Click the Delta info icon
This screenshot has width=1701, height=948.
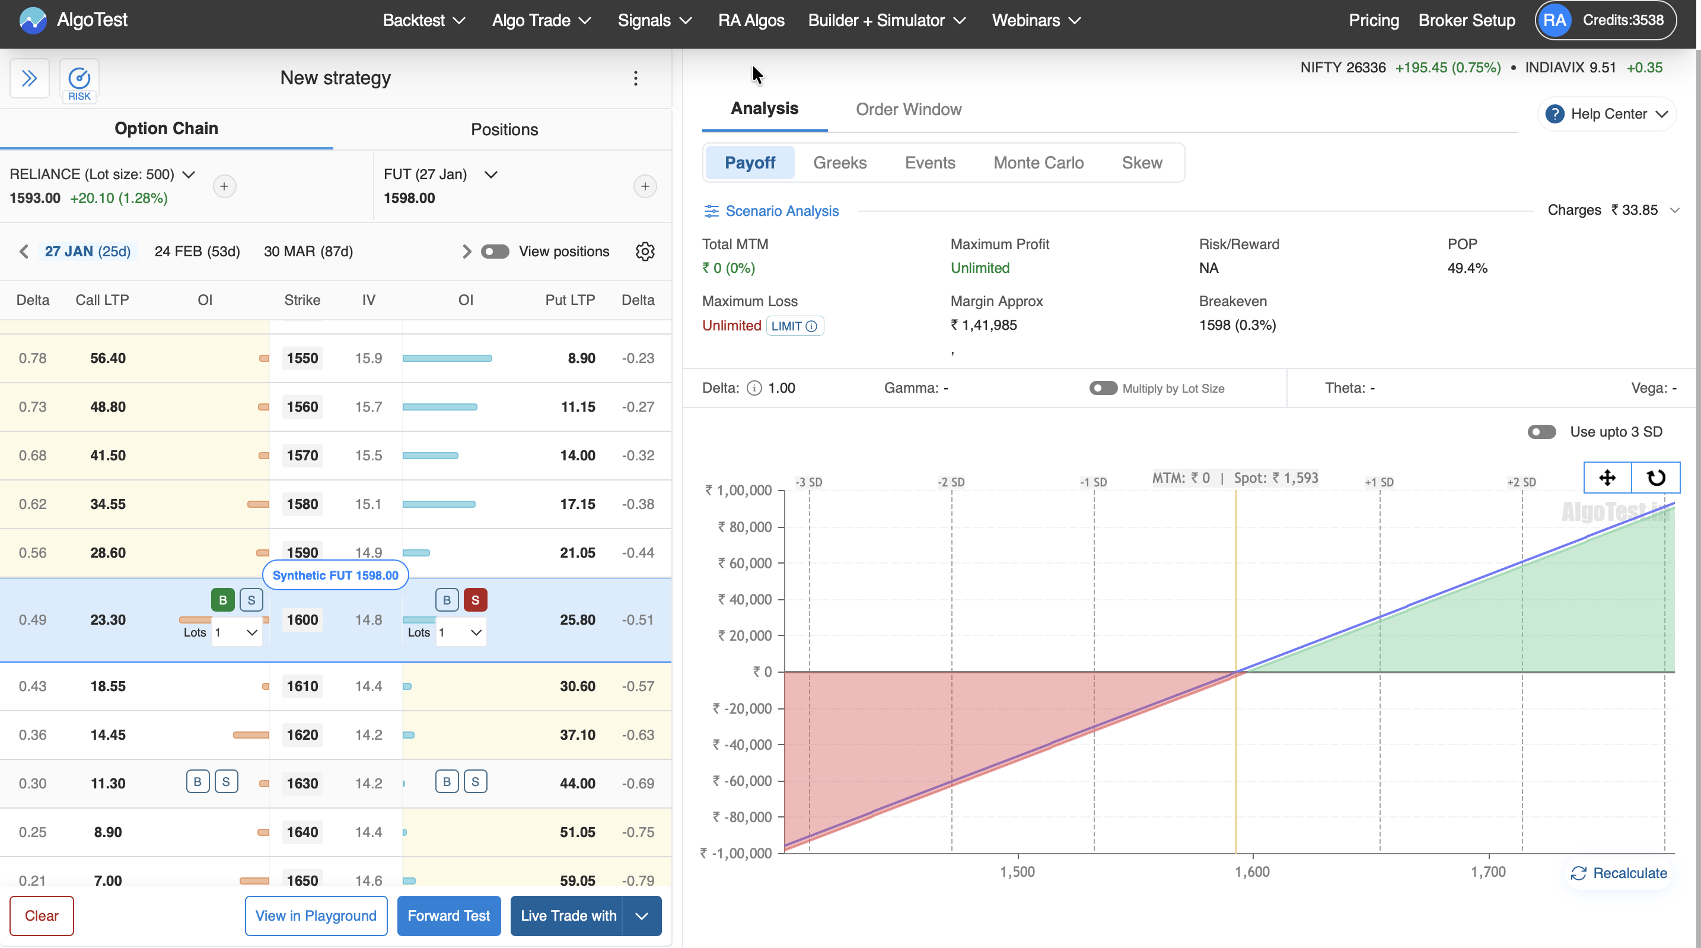click(x=753, y=389)
